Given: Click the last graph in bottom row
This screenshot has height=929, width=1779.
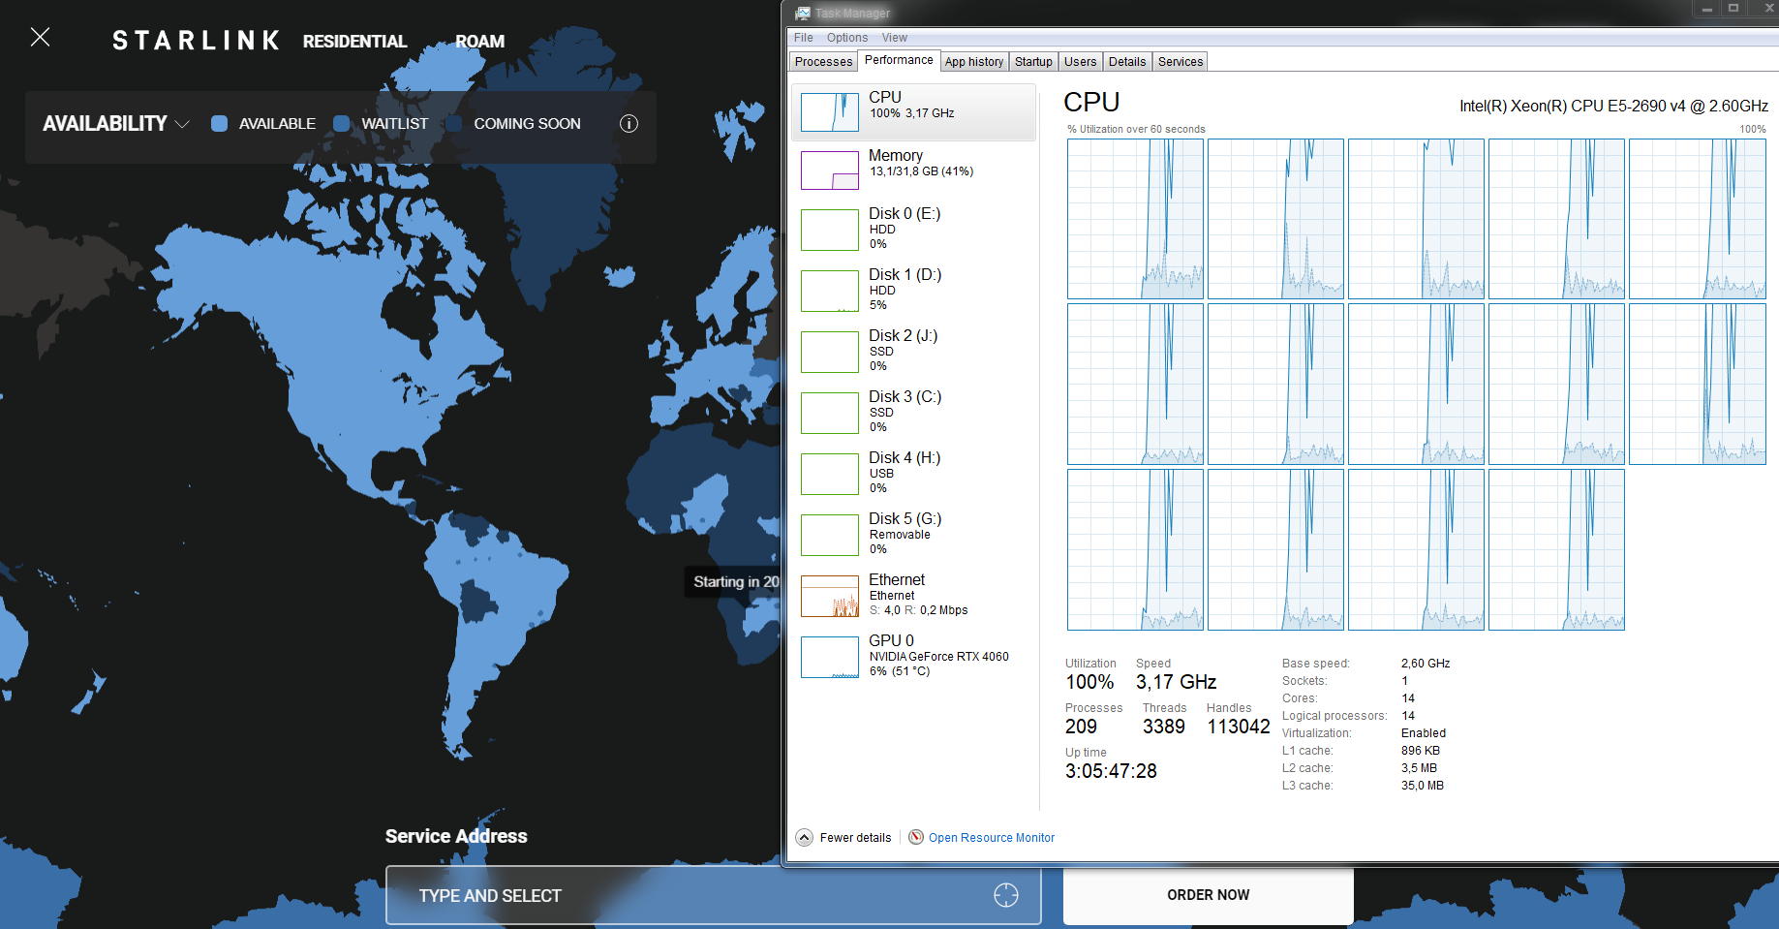Looking at the screenshot, I should pyautogui.click(x=1556, y=549).
